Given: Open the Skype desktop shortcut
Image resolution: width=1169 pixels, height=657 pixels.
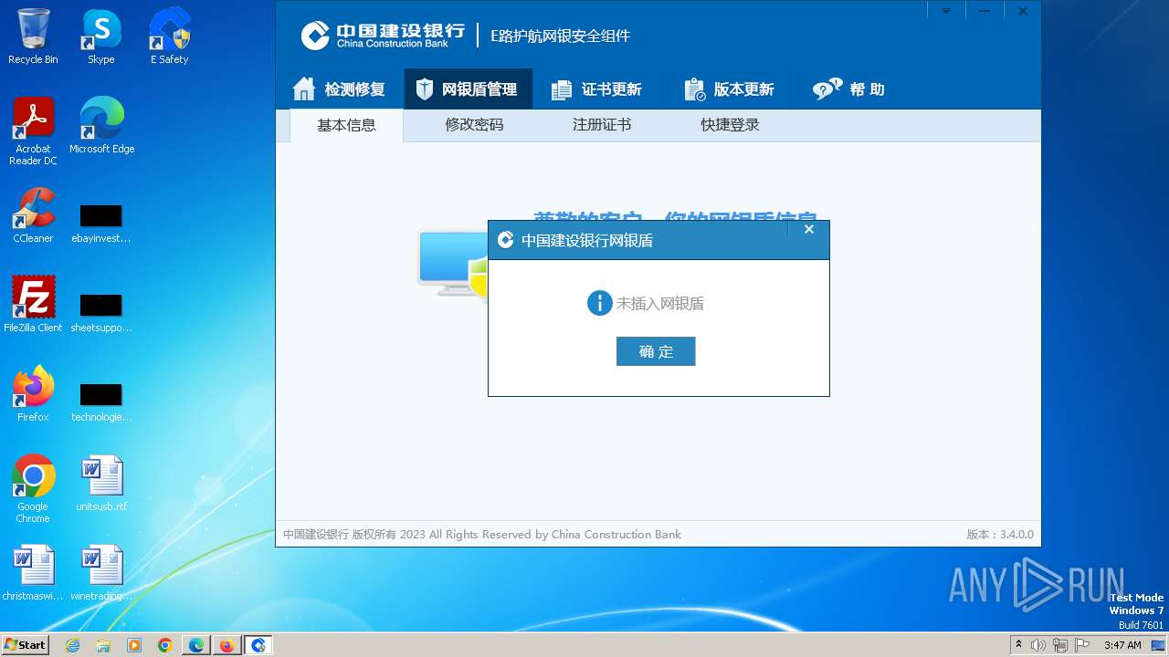Looking at the screenshot, I should coord(101,36).
